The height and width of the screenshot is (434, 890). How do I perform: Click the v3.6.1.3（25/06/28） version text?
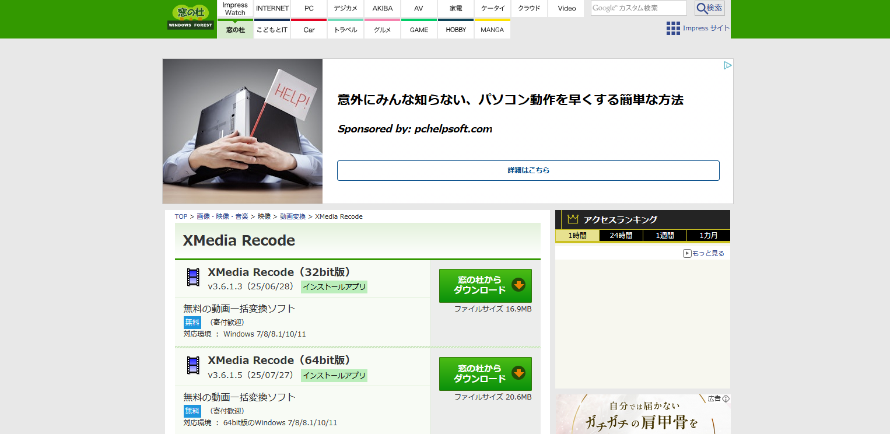coord(252,286)
